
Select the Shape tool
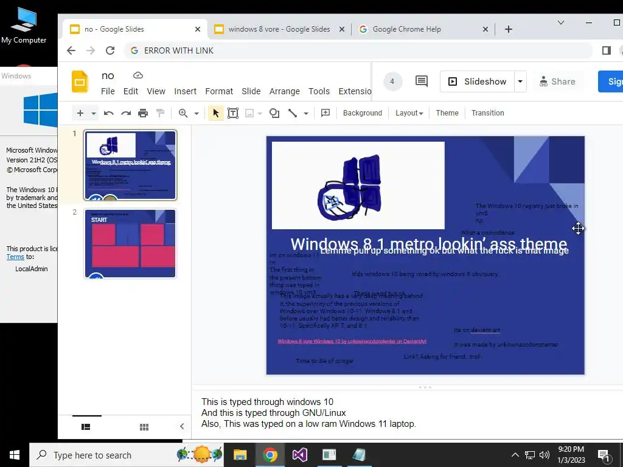tap(274, 113)
